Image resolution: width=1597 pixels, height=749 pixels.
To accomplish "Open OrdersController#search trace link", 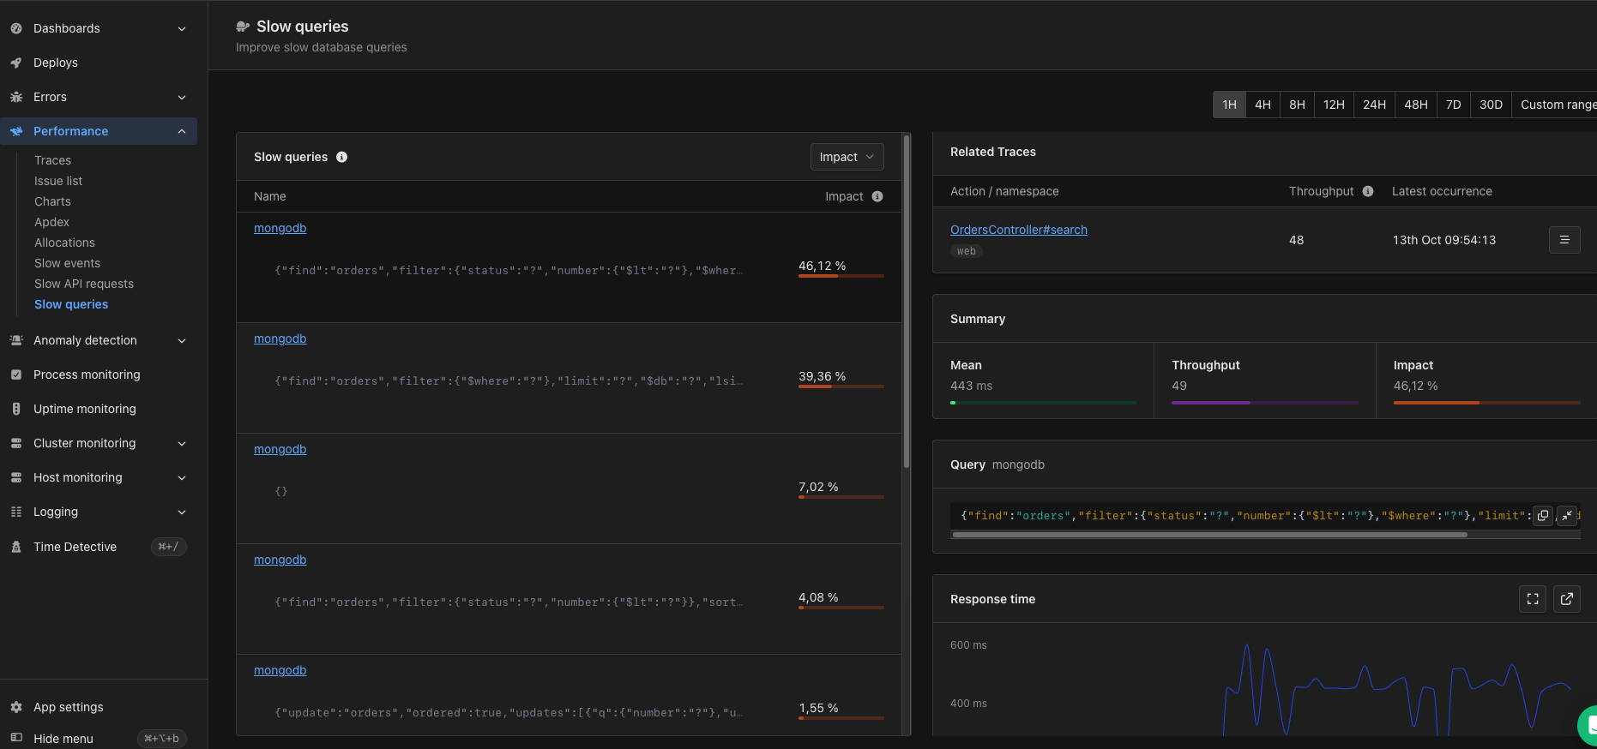I will point(1019,230).
